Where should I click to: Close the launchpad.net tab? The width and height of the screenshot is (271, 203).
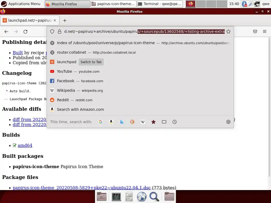tap(55, 20)
